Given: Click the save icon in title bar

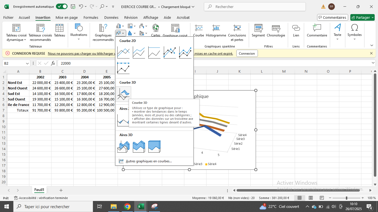Looking at the screenshot, I should click(x=73, y=6).
